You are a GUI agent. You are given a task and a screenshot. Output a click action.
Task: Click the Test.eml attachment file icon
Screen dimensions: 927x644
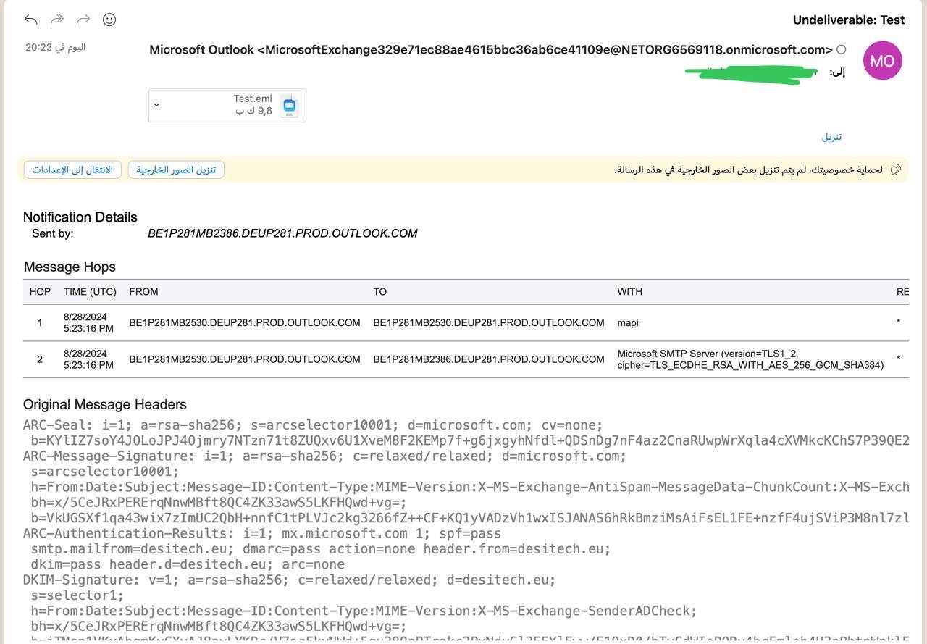(290, 105)
